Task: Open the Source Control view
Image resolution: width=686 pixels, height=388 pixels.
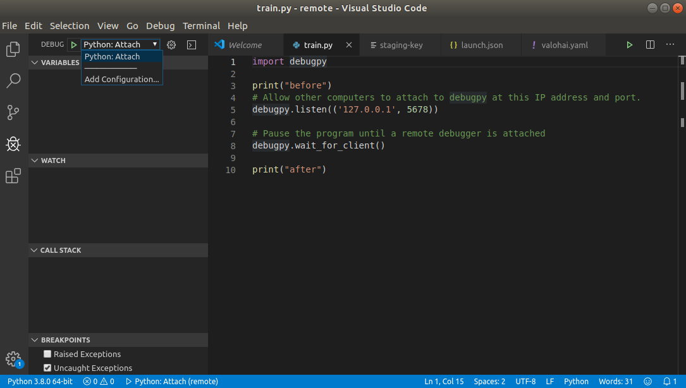Action: pos(13,112)
